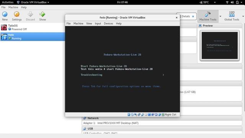Expand the Machine Tools dropdown arrow
Image resolution: width=245 pixels, height=138 pixels.
point(220,16)
